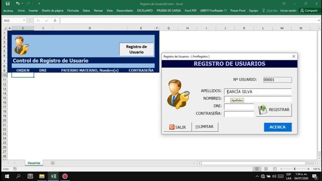Click the LIMPIAR button

[205, 127]
